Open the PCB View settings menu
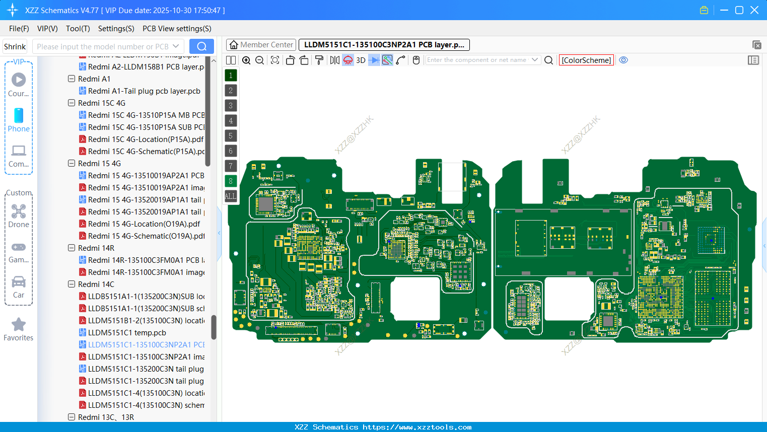Screen dimensions: 767x432 pos(176,29)
